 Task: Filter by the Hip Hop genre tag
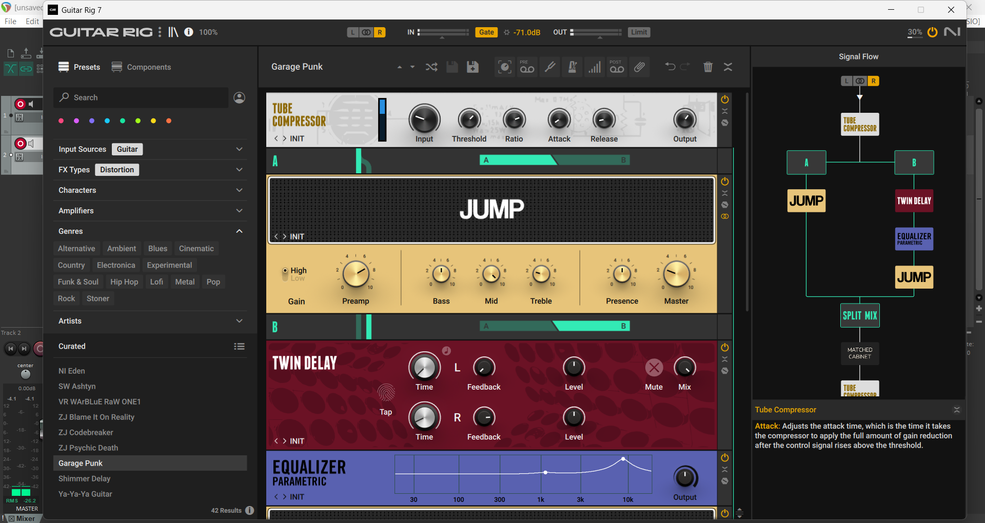click(x=124, y=282)
